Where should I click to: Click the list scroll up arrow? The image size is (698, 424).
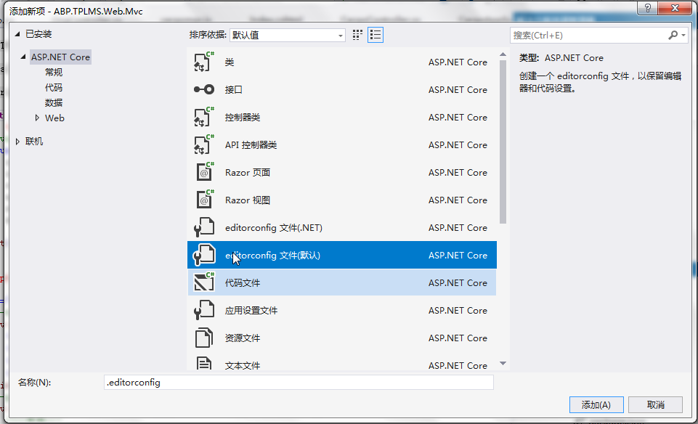503,54
